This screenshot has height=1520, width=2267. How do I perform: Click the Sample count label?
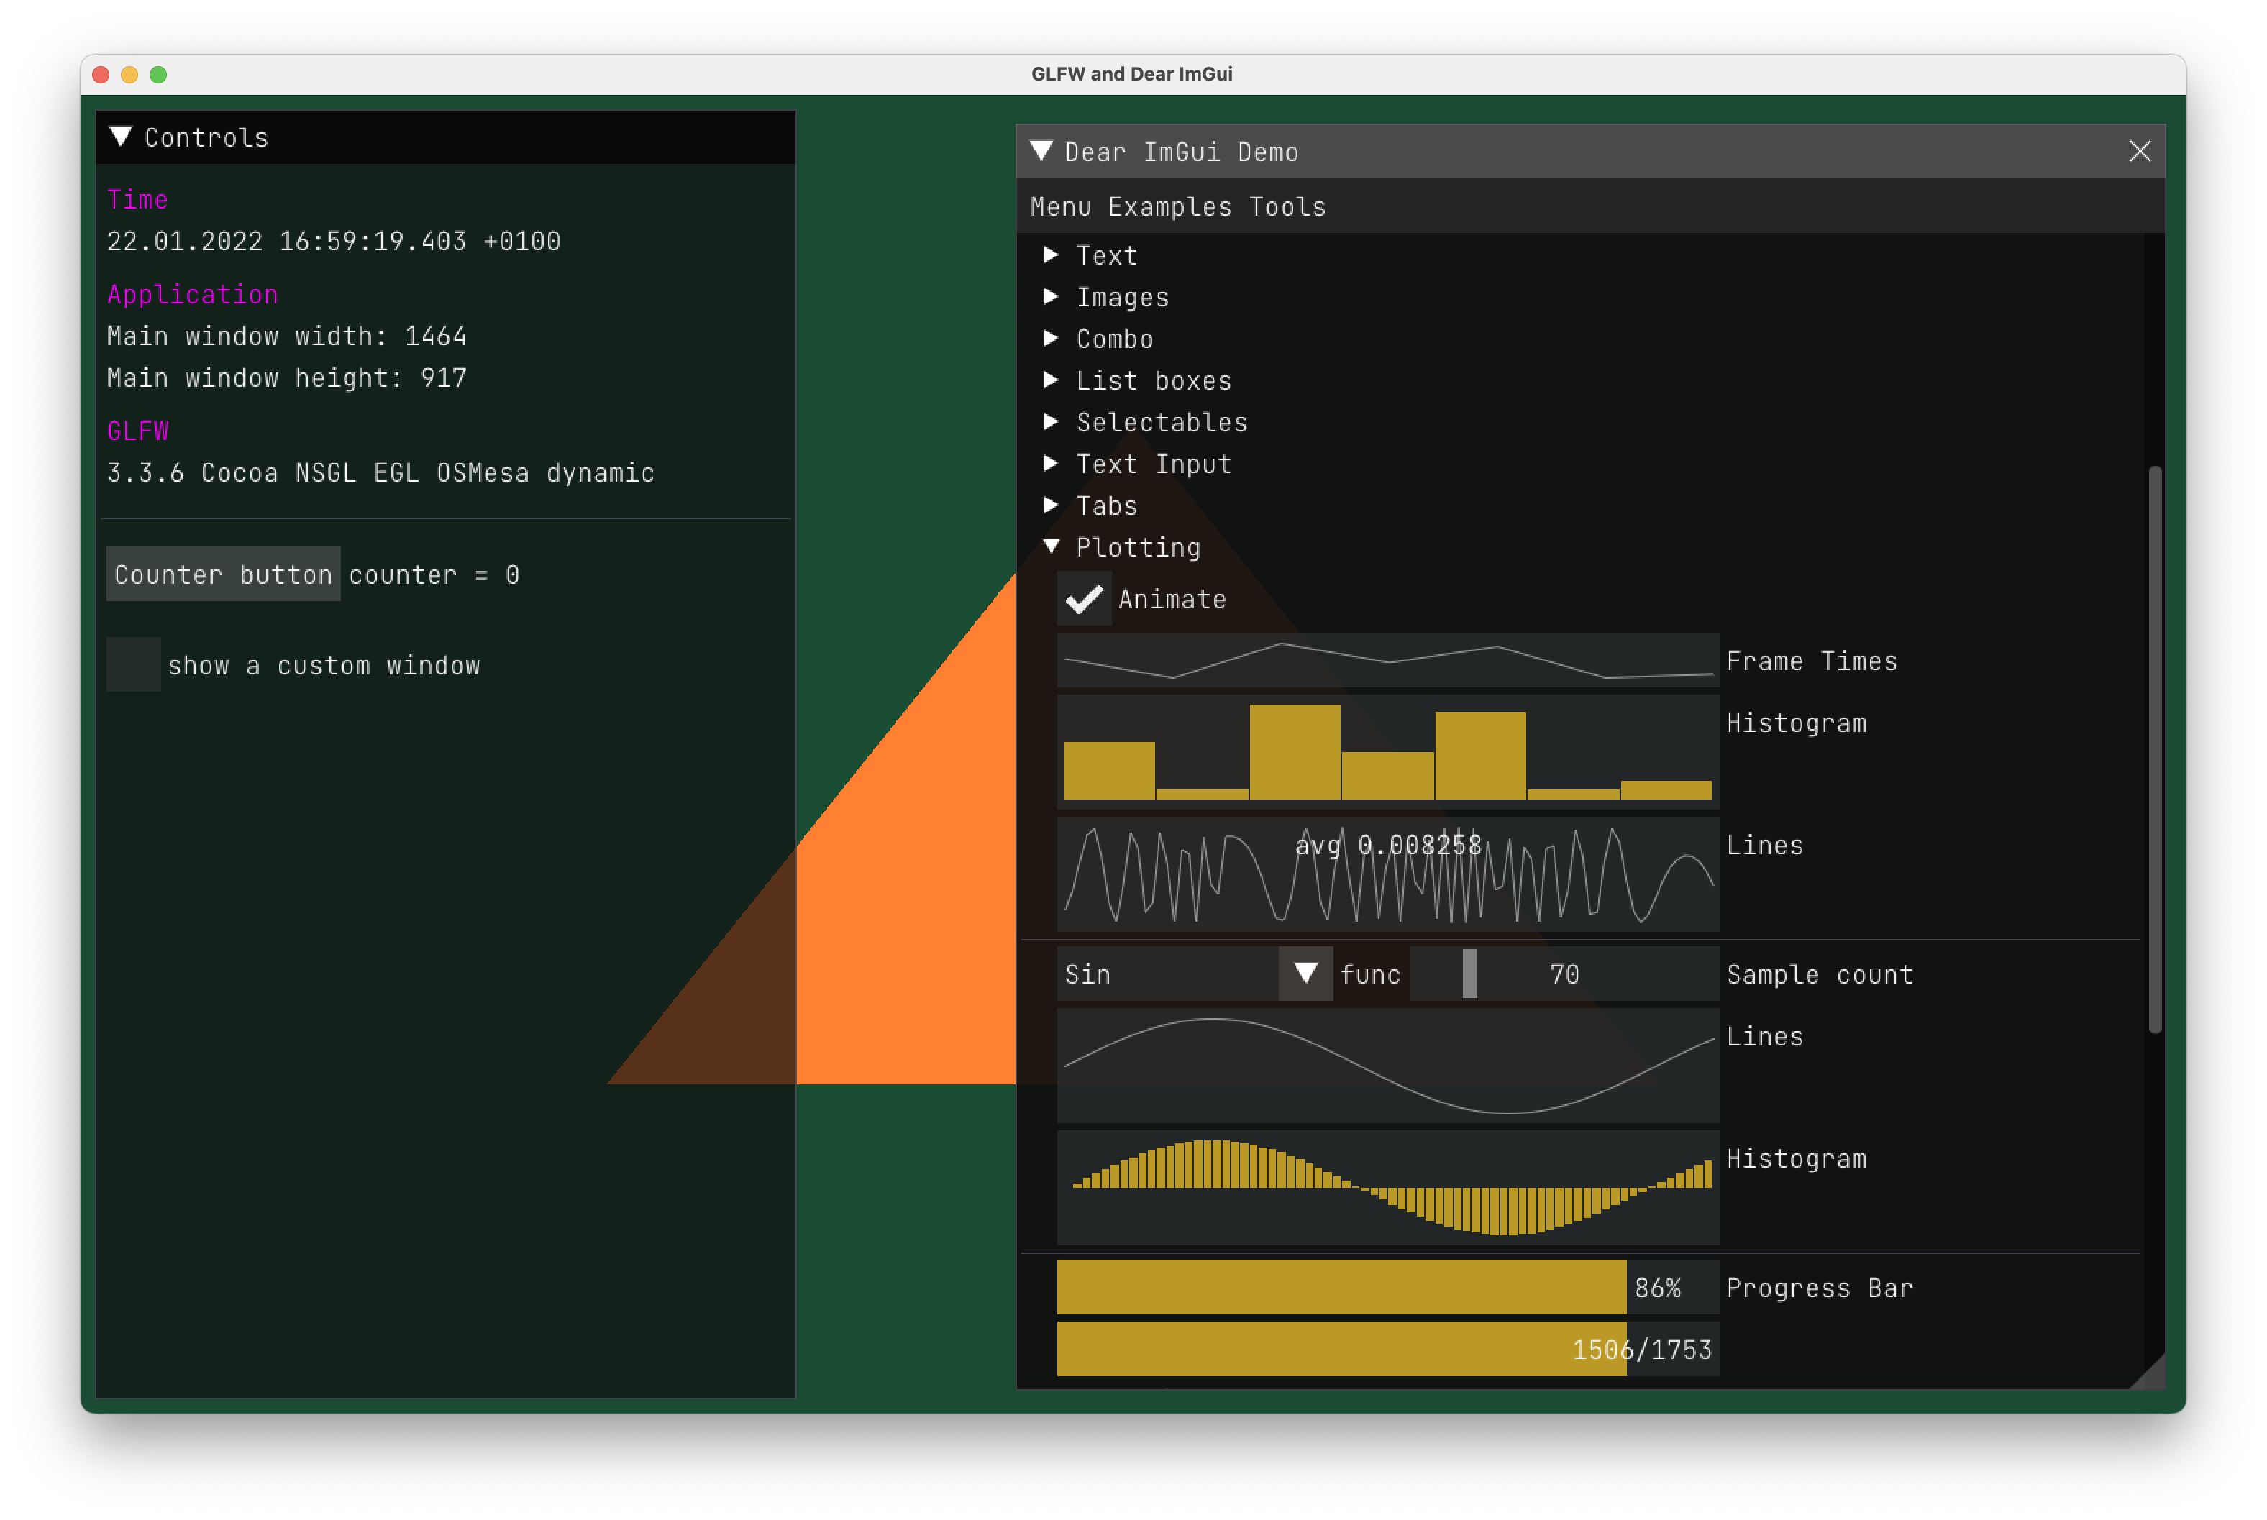pos(1820,974)
